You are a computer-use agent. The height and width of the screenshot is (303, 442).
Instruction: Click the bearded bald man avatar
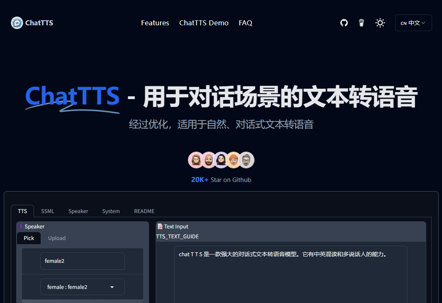(x=209, y=160)
